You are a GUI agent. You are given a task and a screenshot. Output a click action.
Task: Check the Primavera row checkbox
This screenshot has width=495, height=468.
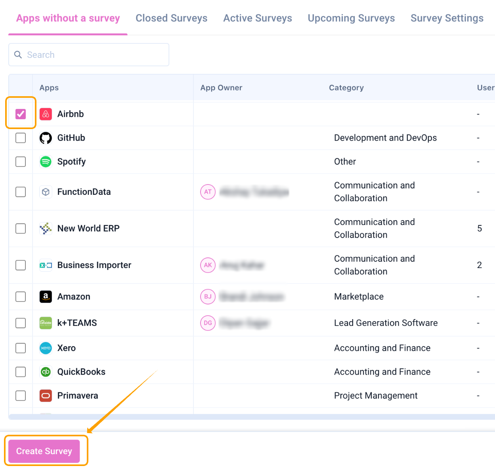21,396
